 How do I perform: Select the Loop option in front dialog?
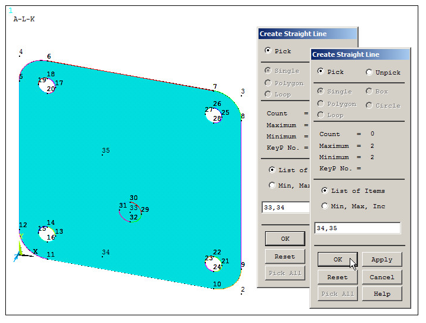tap(321, 115)
